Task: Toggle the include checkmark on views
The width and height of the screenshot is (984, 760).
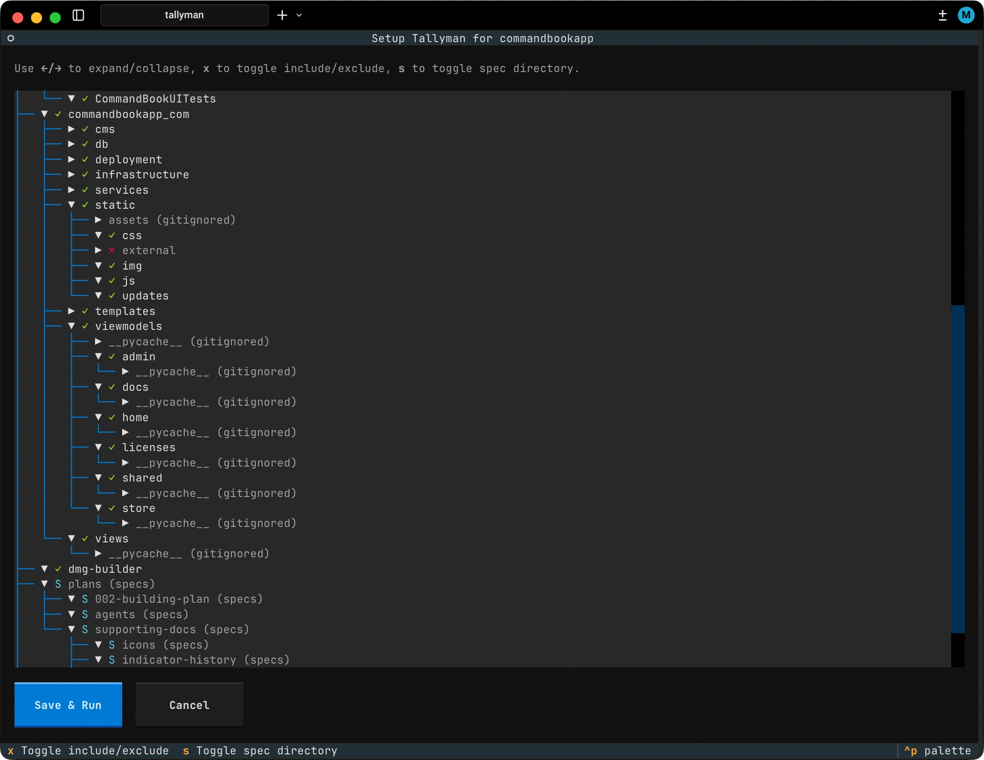Action: [x=85, y=539]
